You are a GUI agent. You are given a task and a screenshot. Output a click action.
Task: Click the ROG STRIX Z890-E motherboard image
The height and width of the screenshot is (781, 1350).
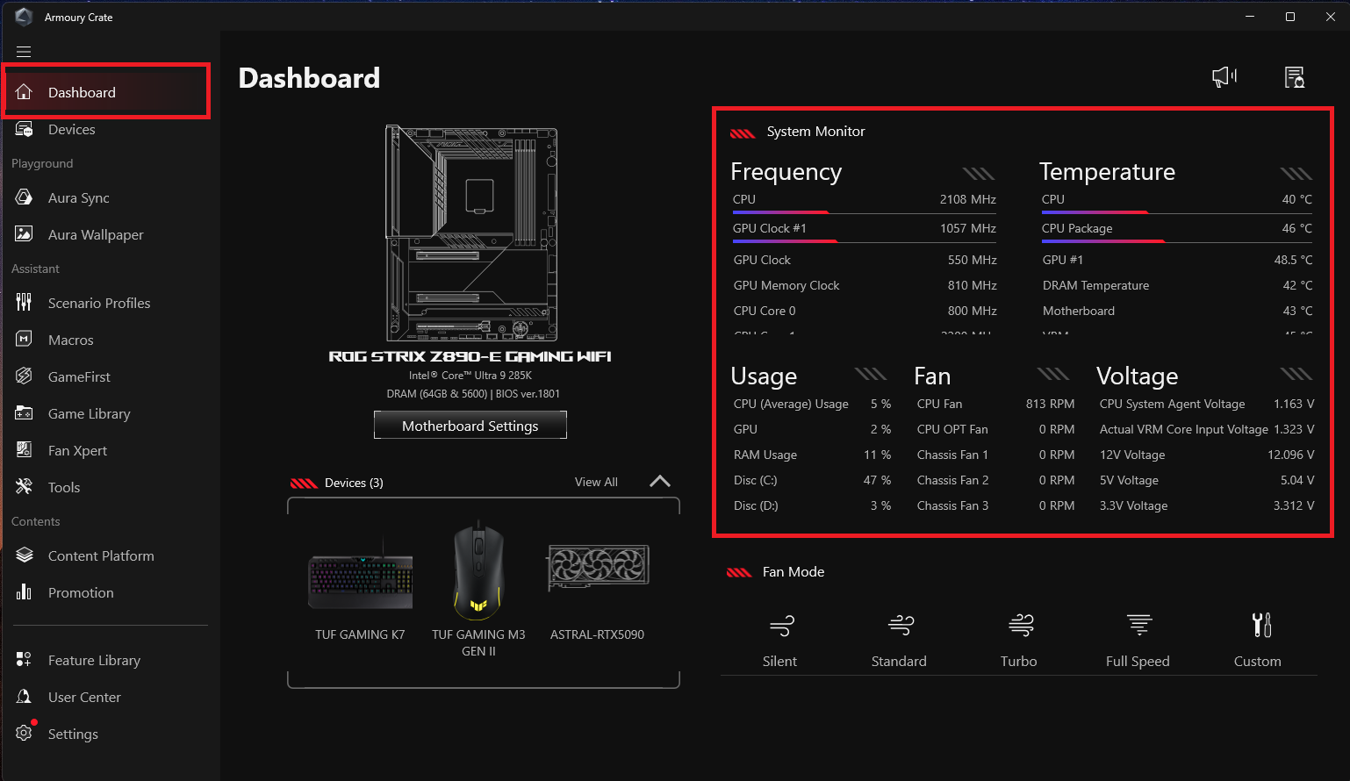coord(471,233)
